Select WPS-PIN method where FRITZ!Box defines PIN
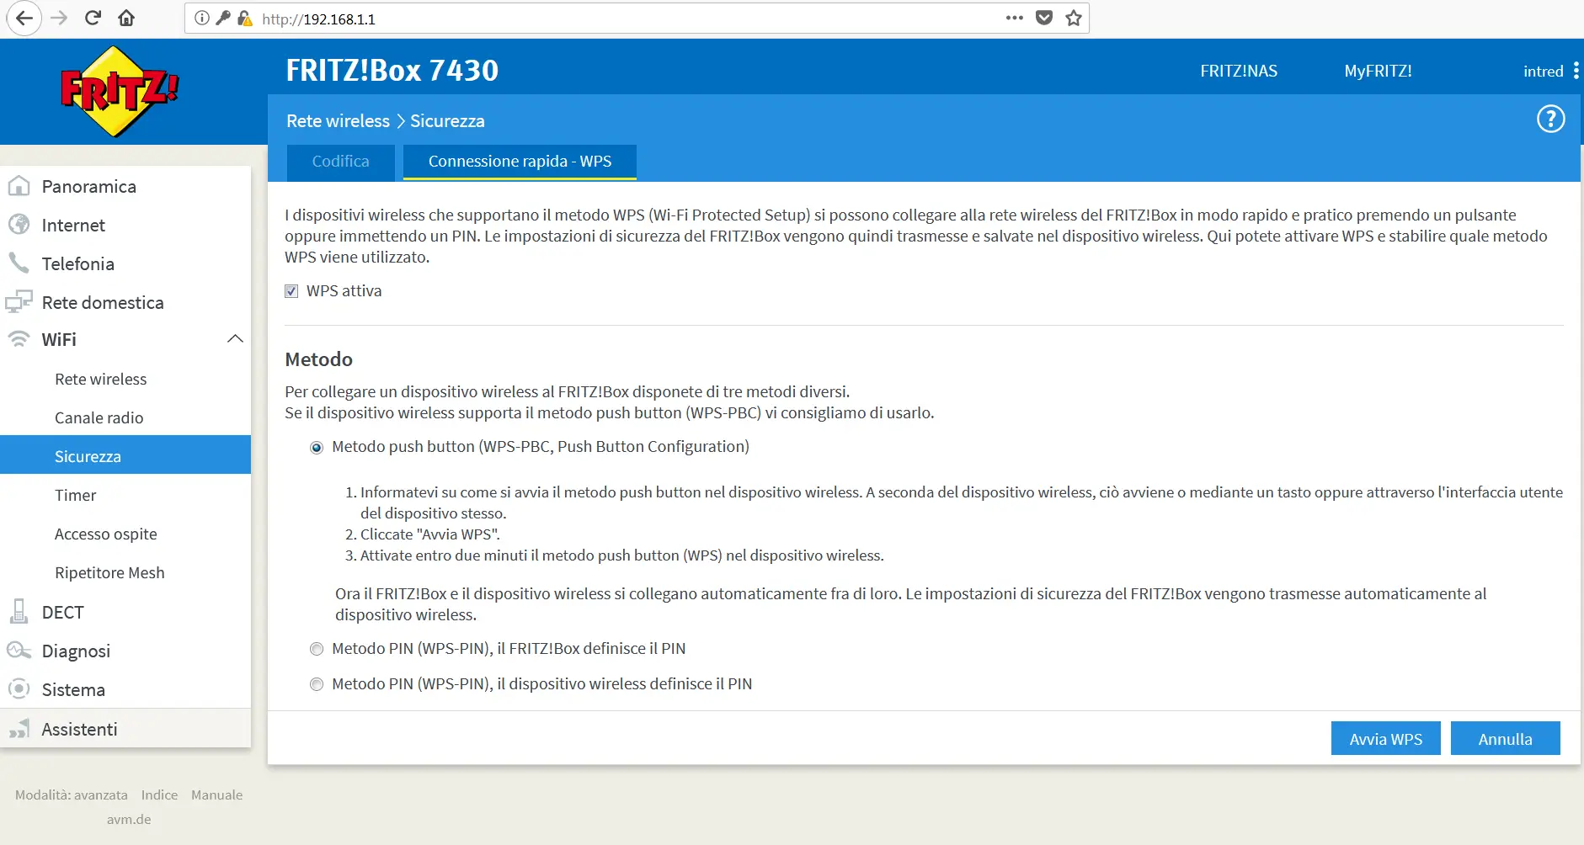The image size is (1584, 845). [317, 649]
